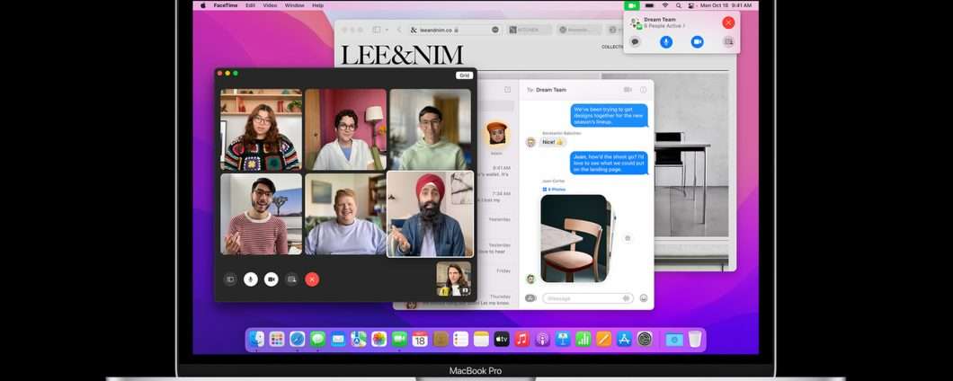The width and height of the screenshot is (953, 381).
Task: Open the Video menu
Action: [x=270, y=5]
